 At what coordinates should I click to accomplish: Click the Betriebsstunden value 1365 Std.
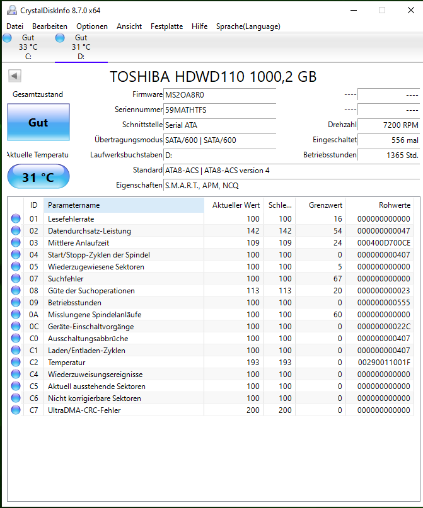point(388,155)
